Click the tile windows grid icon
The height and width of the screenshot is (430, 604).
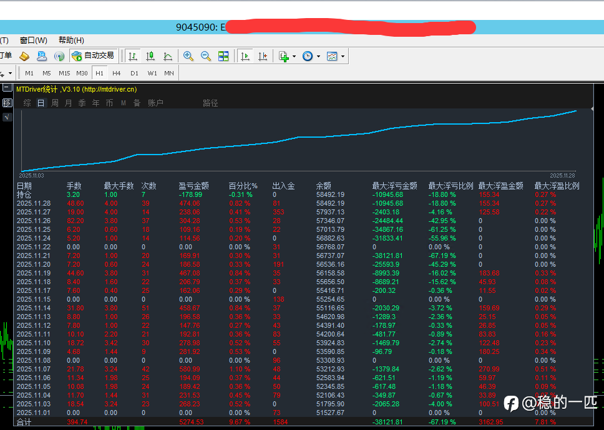click(223, 56)
